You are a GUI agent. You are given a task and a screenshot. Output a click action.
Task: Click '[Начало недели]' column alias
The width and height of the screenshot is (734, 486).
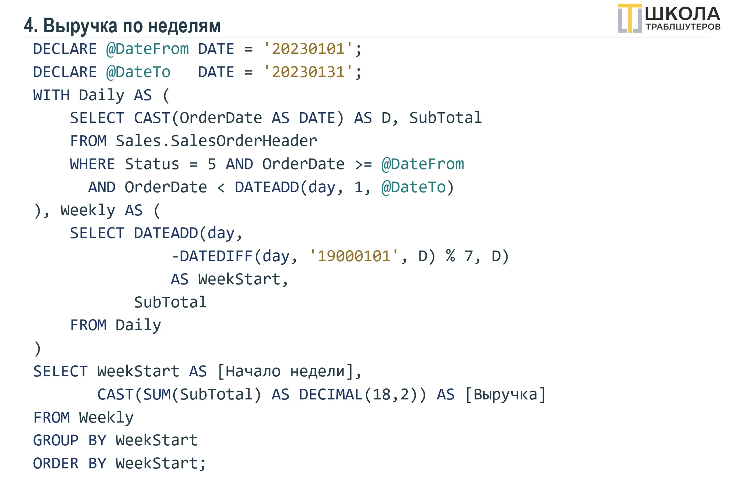coord(286,372)
